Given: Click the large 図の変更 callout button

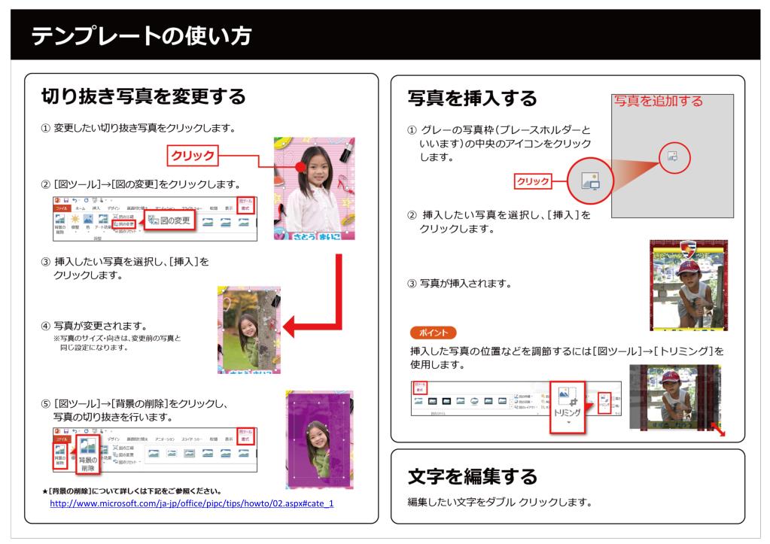Looking at the screenshot, I should pyautogui.click(x=169, y=220).
